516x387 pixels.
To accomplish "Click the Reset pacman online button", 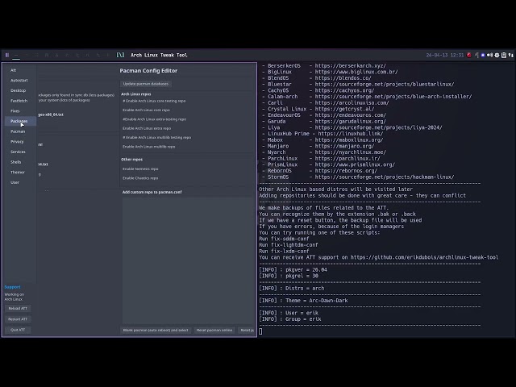I will coord(214,330).
